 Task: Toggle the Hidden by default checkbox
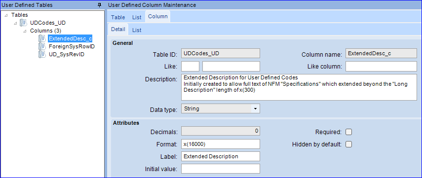pos(349,144)
